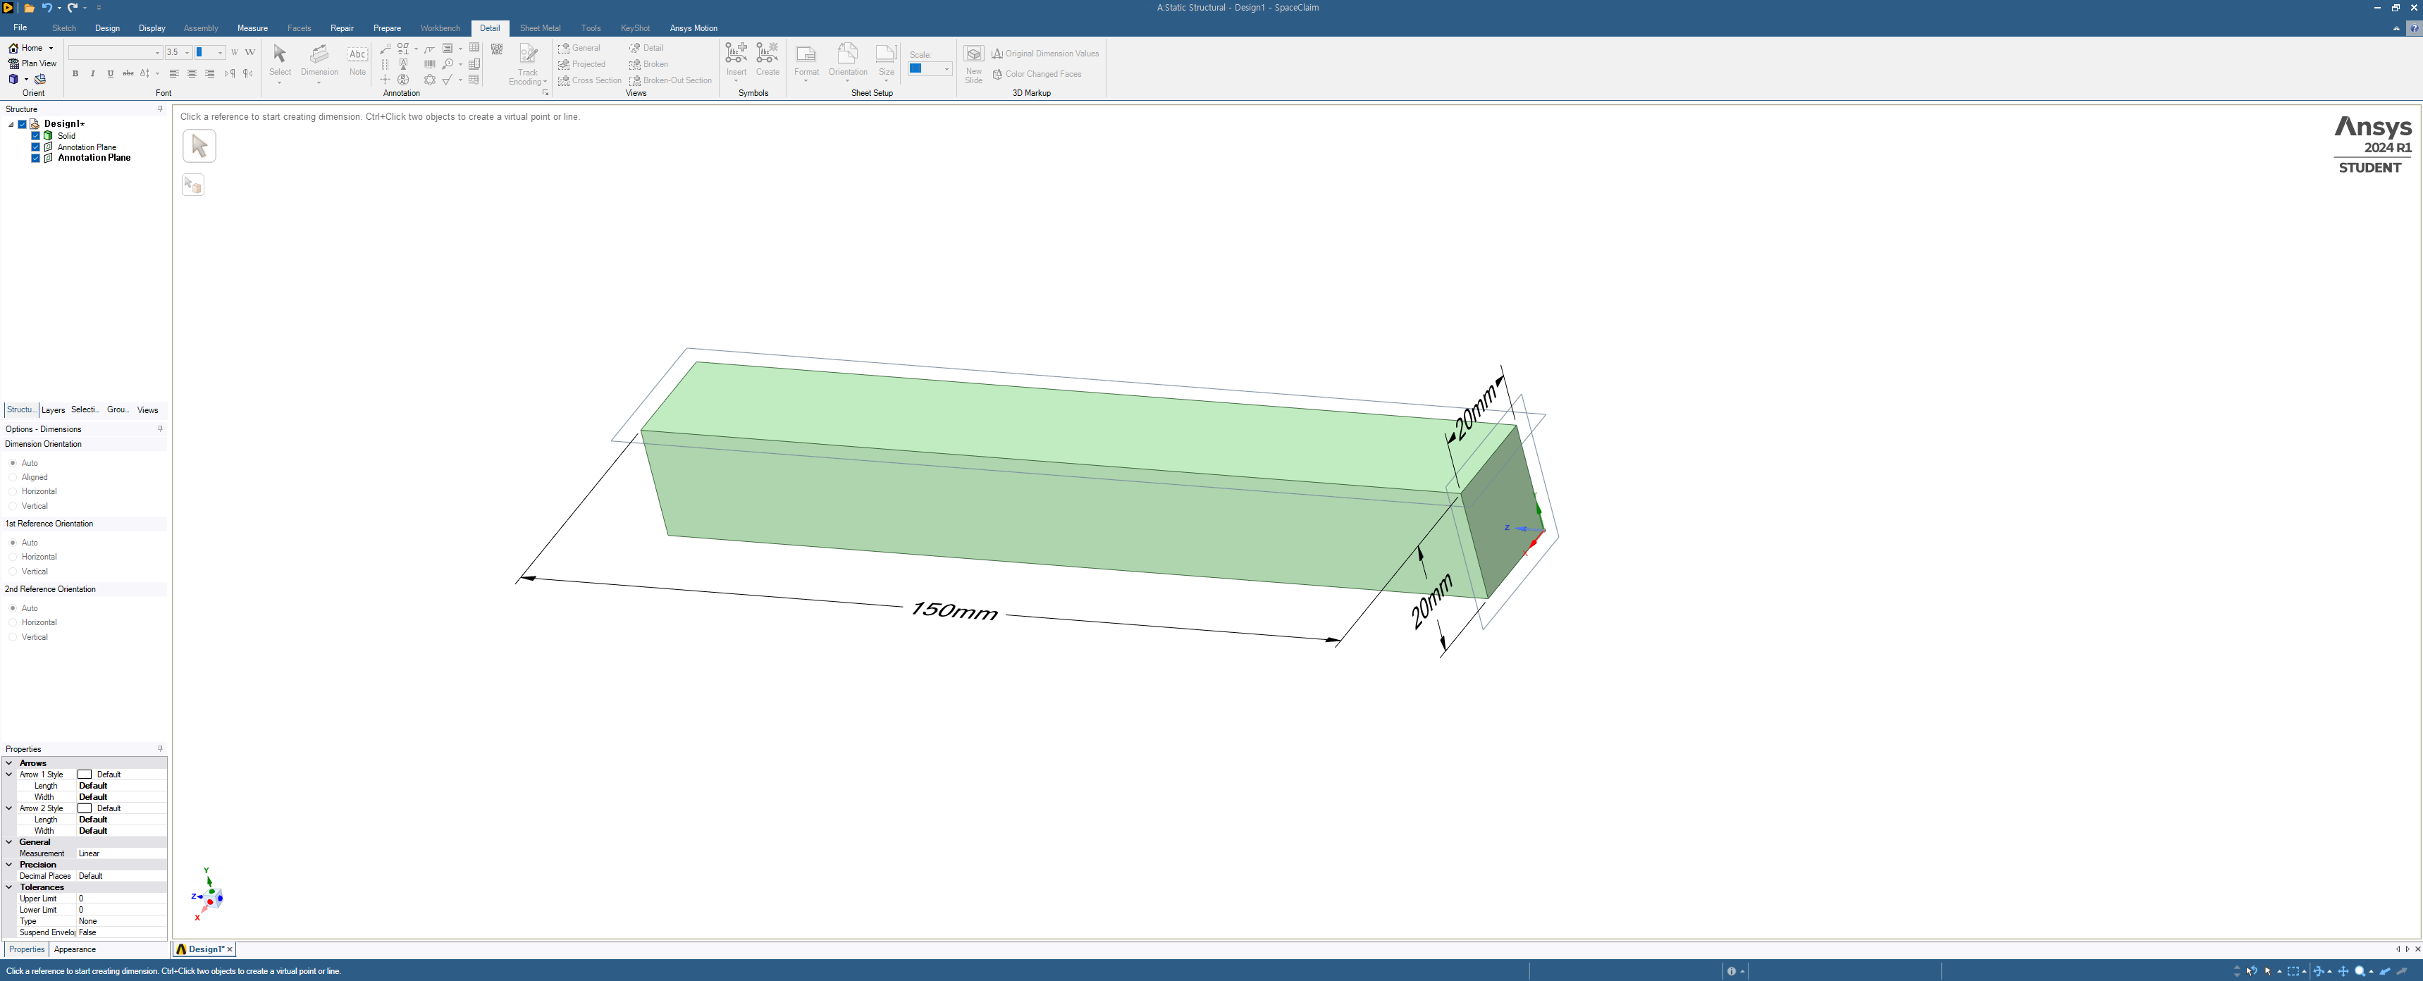
Task: Collapse the Arrows property group
Action: click(9, 764)
